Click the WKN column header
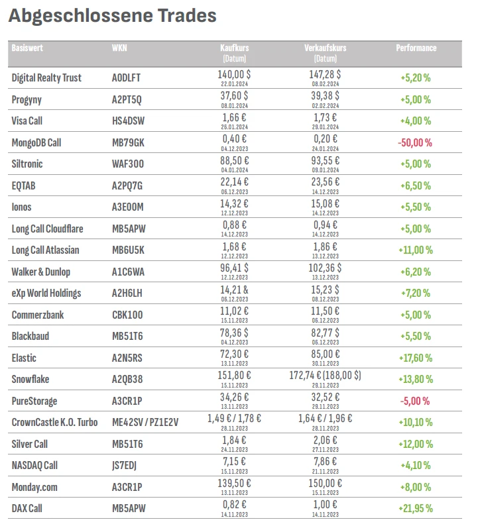480x532 pixels. click(x=120, y=48)
